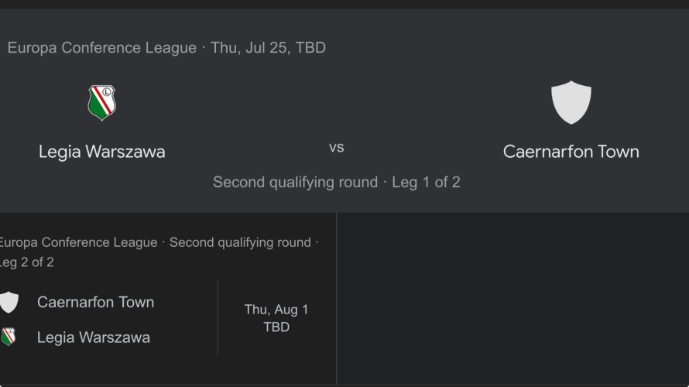
Task: Open Caernarfon Town team name in main header
Action: point(571,152)
